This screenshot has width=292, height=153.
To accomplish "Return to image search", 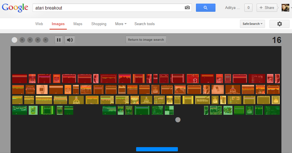I will tap(146, 40).
